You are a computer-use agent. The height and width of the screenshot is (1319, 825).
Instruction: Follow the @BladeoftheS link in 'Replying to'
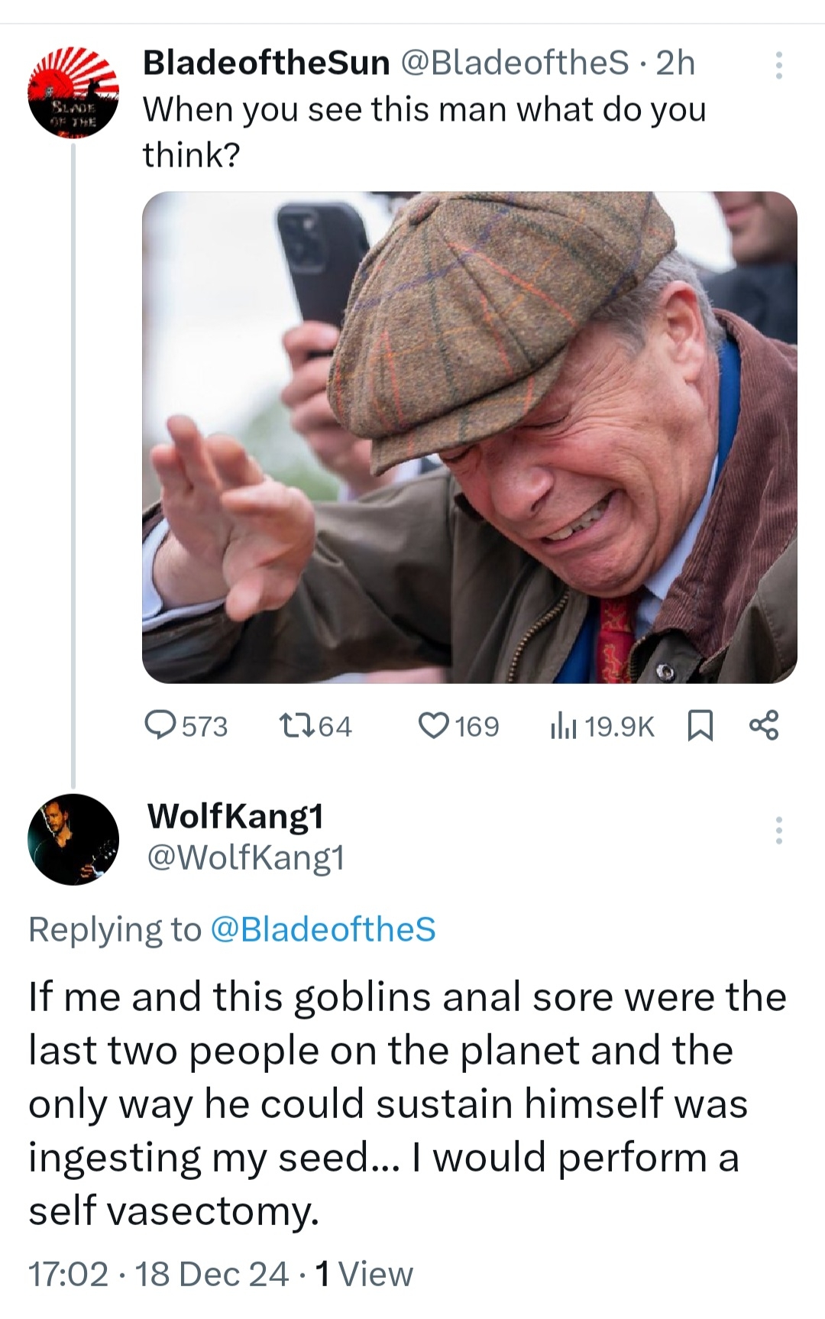[x=322, y=929]
